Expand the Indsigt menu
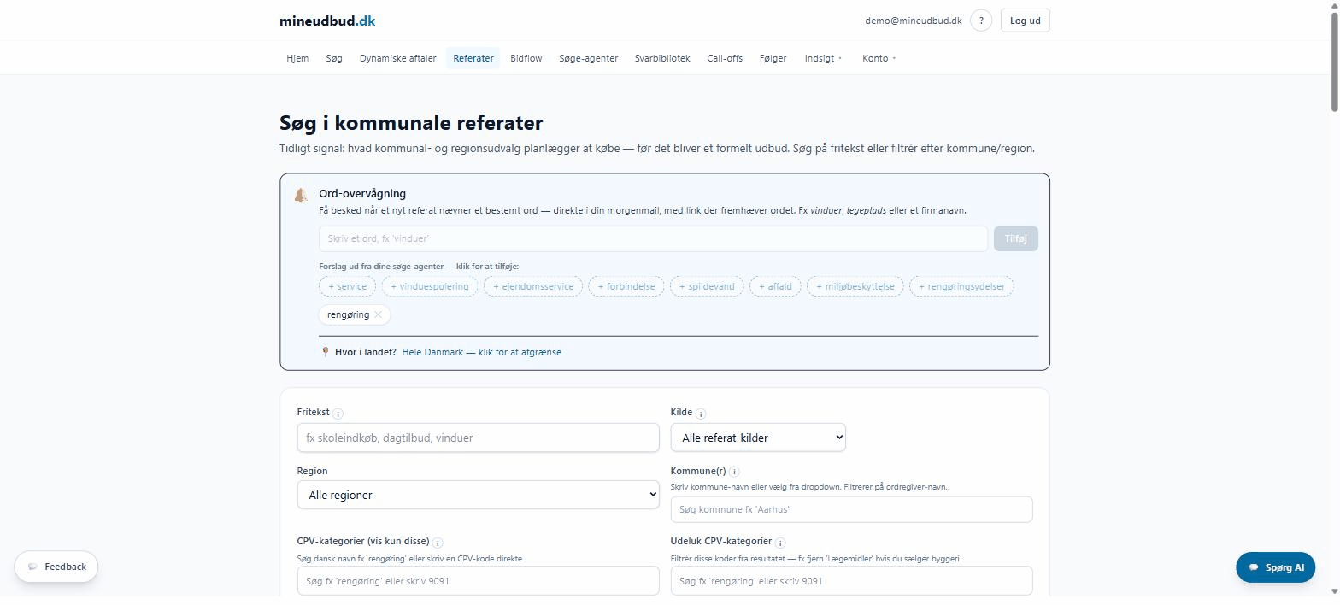Viewport: 1340px width, 605px height. coord(823,58)
